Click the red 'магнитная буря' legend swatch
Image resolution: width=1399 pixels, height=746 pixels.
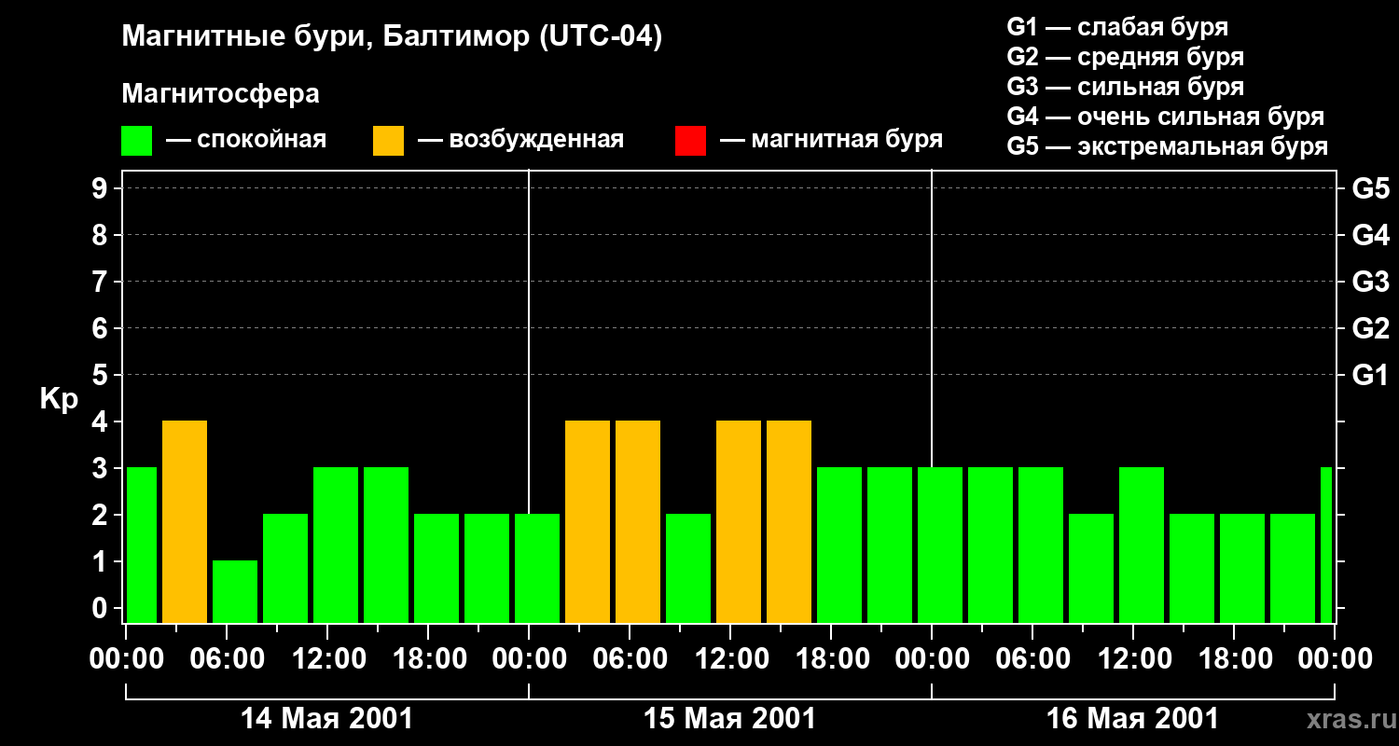[x=690, y=141]
